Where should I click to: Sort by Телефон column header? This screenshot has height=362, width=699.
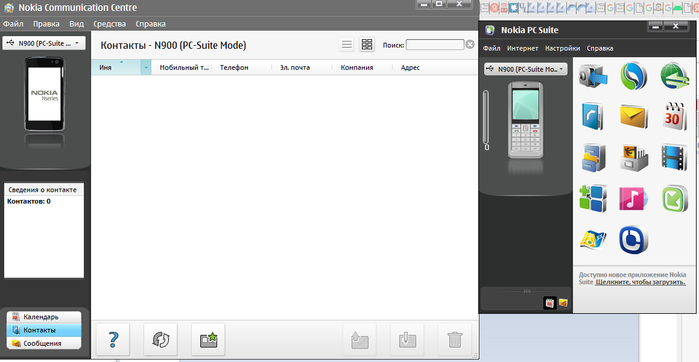click(x=242, y=67)
